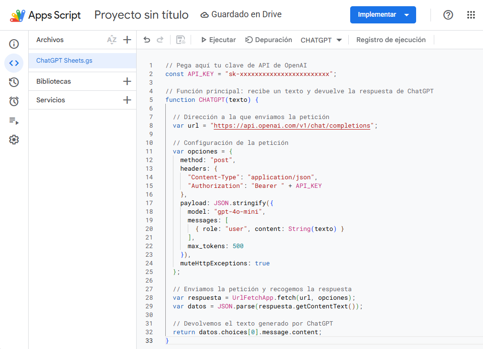Select the ChatGPT Sheets.gs file
This screenshot has height=349, width=483.
(83, 61)
